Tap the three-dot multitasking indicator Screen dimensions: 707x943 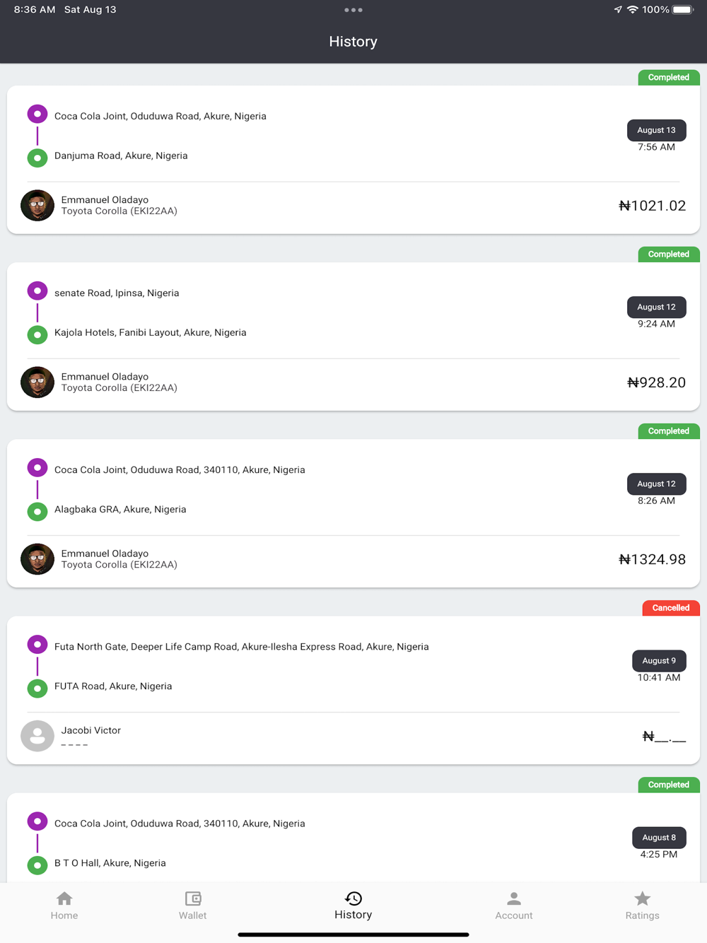point(353,10)
